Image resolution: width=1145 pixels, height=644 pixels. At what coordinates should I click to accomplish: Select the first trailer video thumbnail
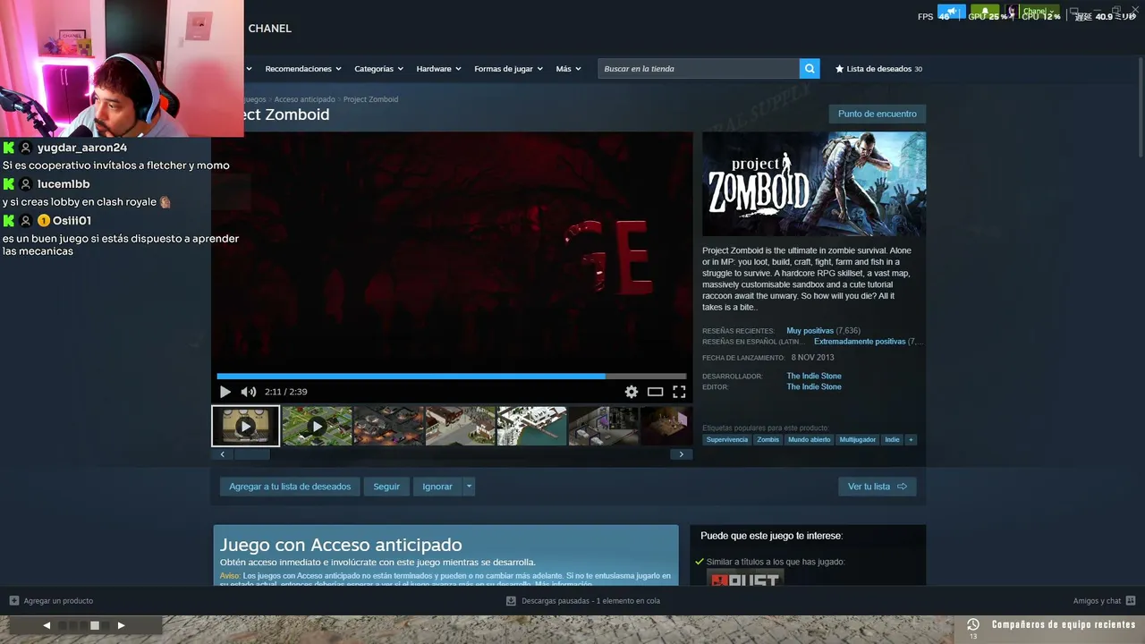point(246,426)
